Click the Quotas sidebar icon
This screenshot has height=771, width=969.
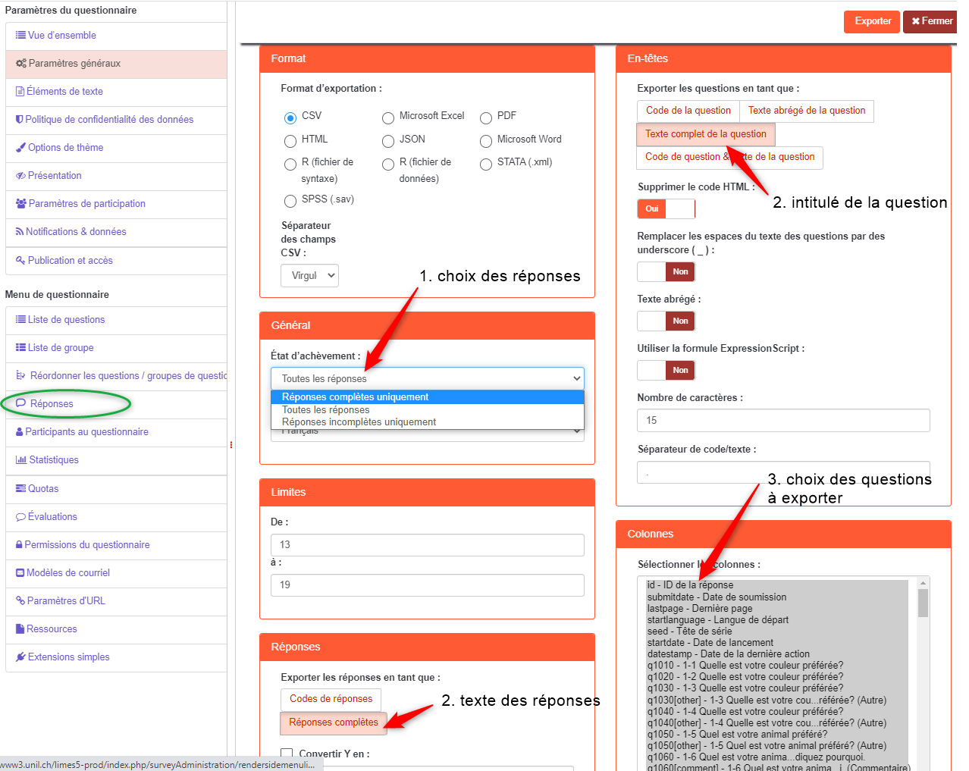(x=20, y=489)
